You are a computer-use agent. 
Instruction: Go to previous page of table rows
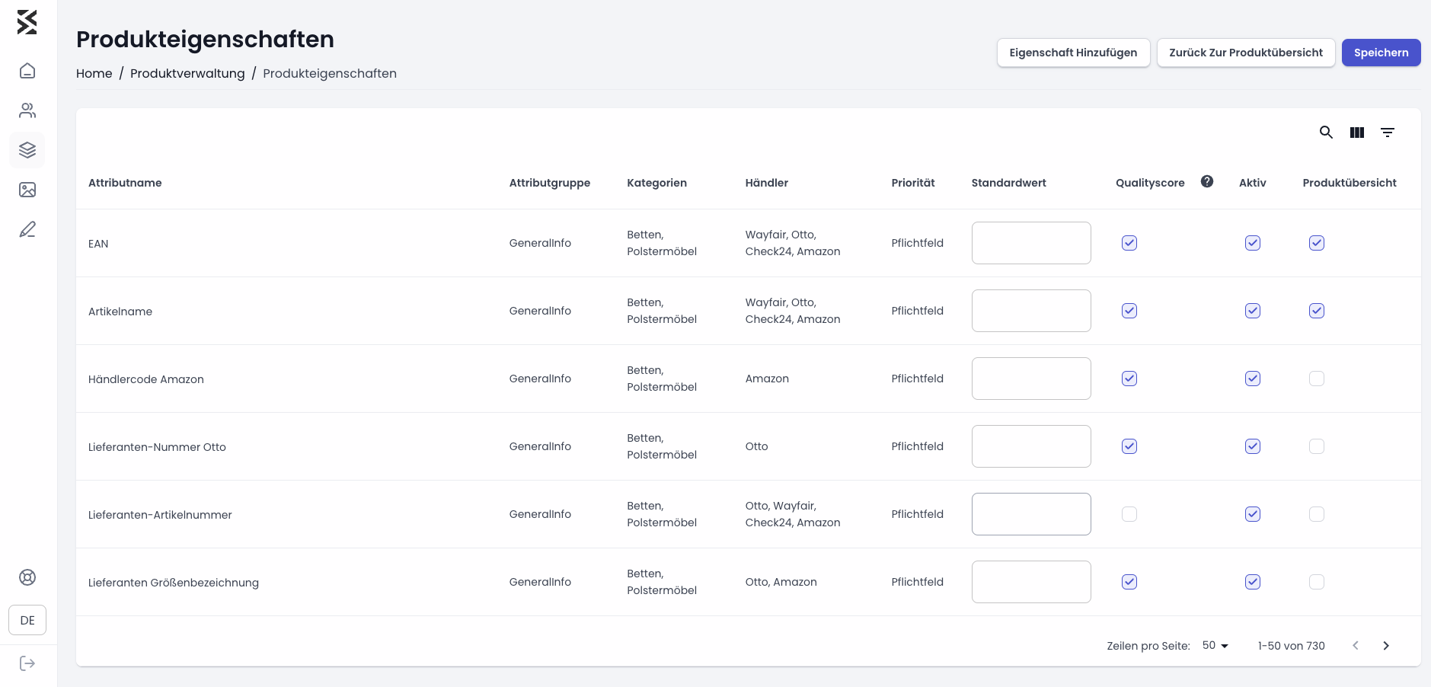tap(1356, 646)
